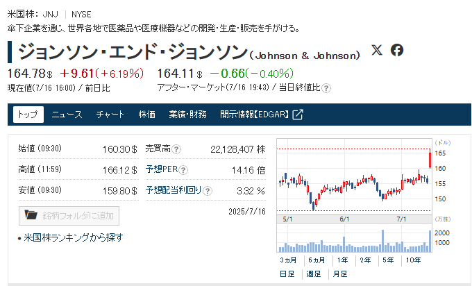Screen dimensions: 472x286
Task: Switch chart to 週足 candles
Action: pyautogui.click(x=314, y=274)
